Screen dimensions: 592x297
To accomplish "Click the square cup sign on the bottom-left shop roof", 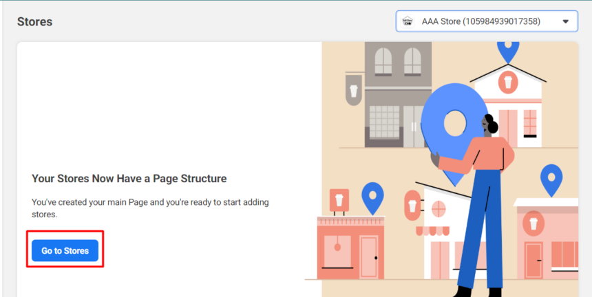I will click(x=338, y=199).
